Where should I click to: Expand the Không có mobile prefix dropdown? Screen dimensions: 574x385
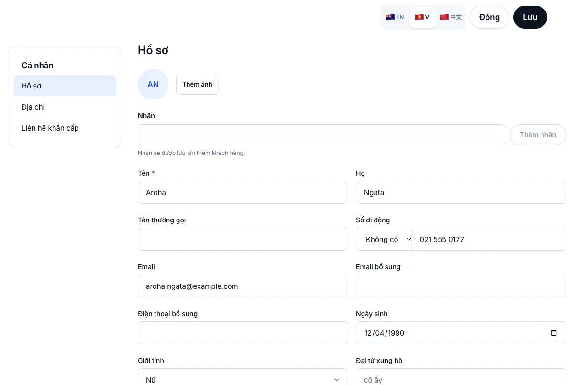pyautogui.click(x=384, y=239)
